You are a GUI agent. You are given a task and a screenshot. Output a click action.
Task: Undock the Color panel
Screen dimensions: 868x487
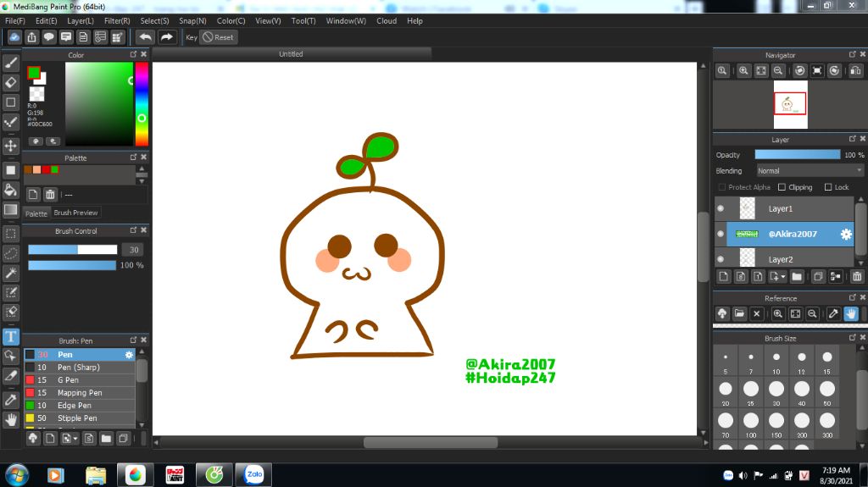[x=133, y=54]
